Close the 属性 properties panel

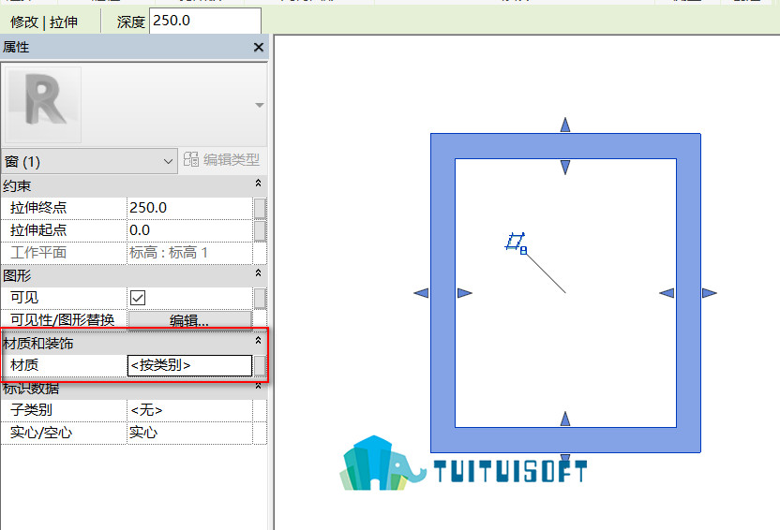click(258, 47)
